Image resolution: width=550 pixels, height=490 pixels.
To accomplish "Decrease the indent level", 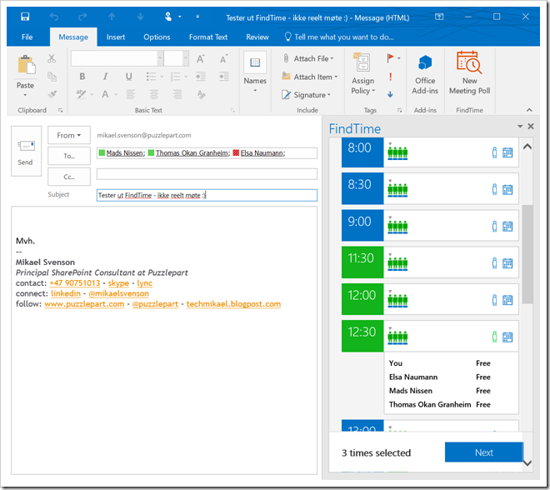I will [201, 76].
